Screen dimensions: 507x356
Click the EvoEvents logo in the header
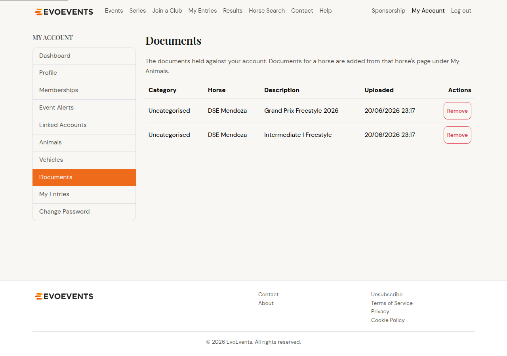pyautogui.click(x=64, y=12)
